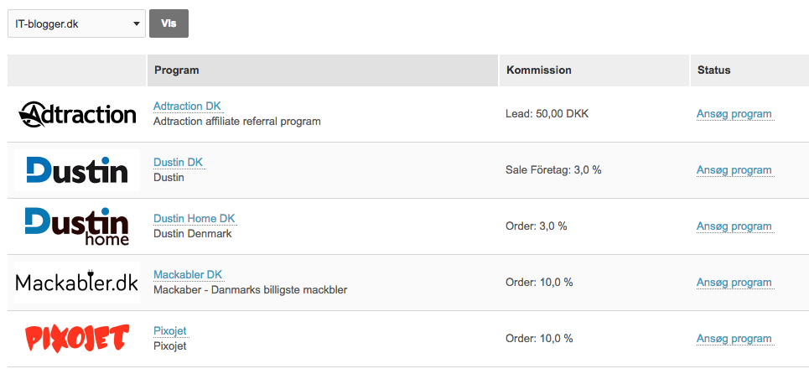Click the Dustin home logo
Viewport: 809px width, 374px height.
tap(77, 226)
